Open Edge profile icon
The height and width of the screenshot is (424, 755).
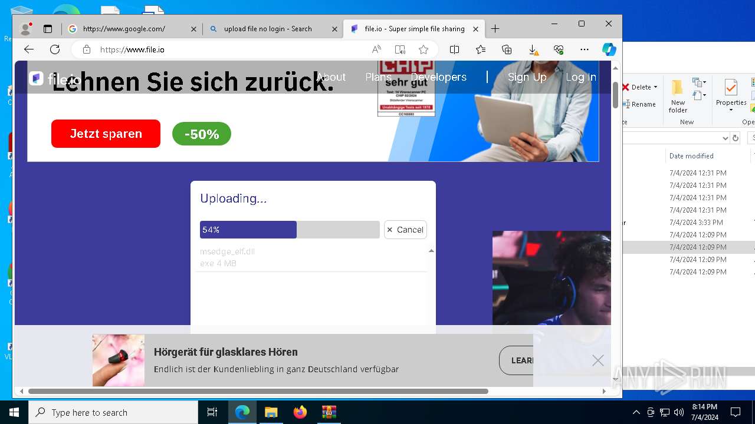(x=25, y=28)
